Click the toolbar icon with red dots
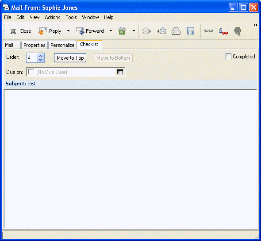 (x=223, y=31)
